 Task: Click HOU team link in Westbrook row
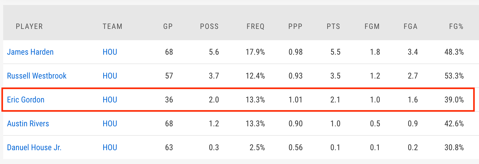[x=110, y=76]
